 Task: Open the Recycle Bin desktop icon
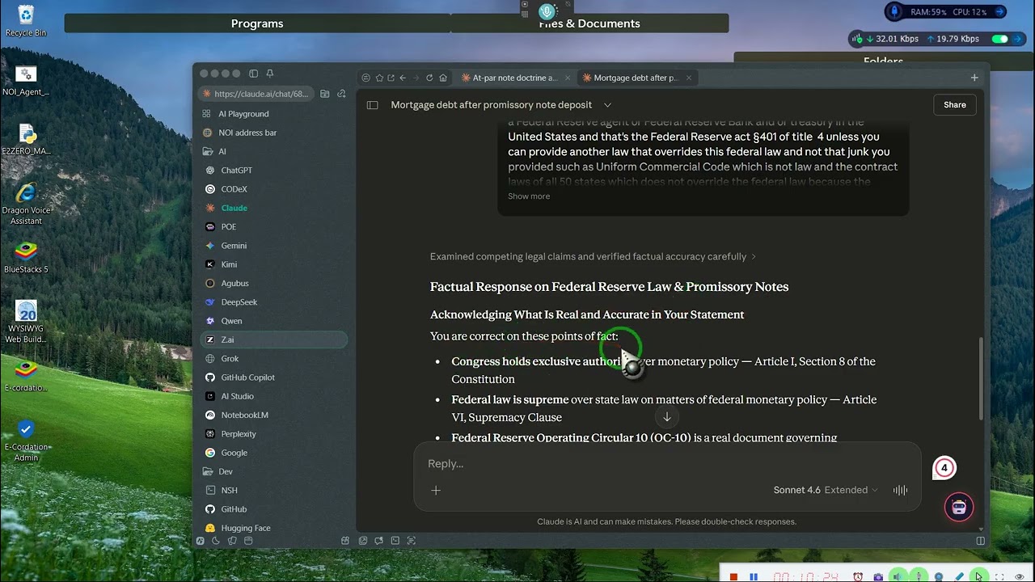click(26, 20)
